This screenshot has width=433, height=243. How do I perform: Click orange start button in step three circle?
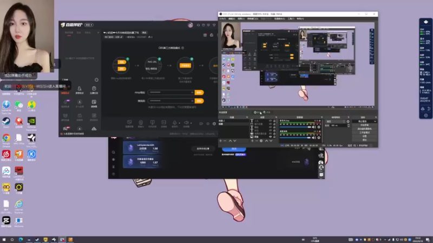(x=185, y=65)
